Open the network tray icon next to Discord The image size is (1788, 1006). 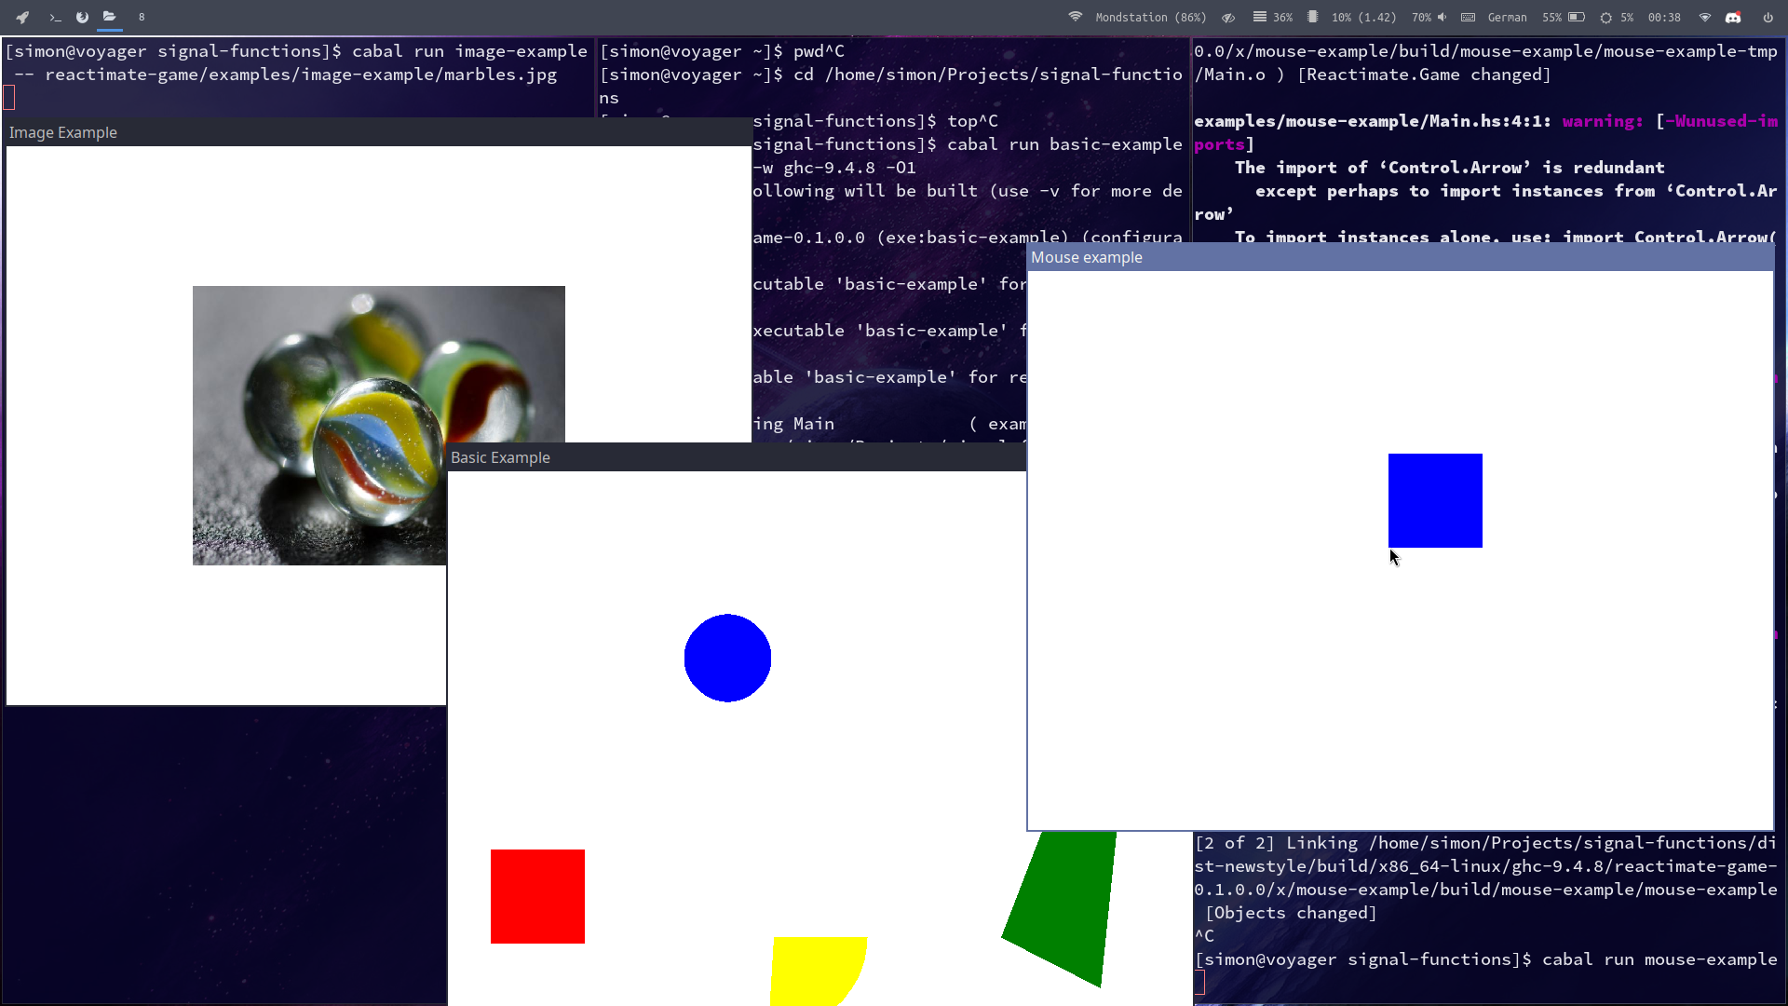click(1705, 17)
